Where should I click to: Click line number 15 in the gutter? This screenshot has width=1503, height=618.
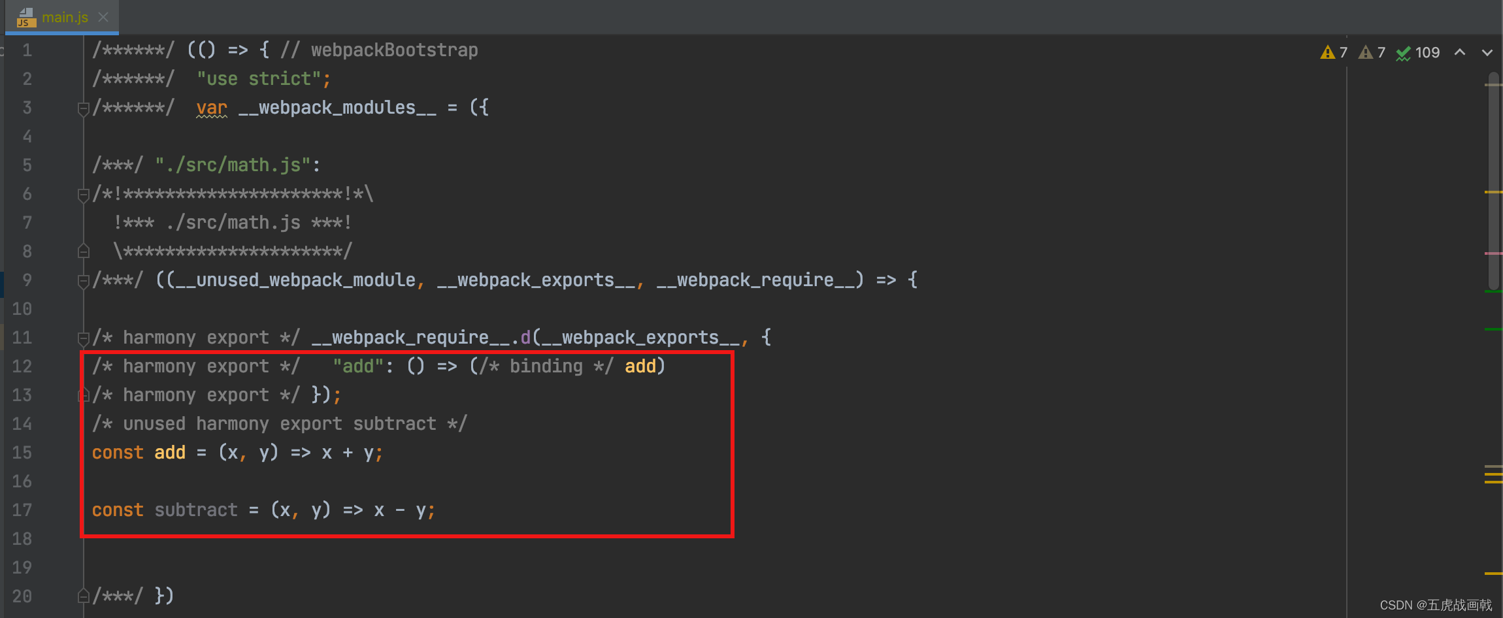click(x=22, y=453)
